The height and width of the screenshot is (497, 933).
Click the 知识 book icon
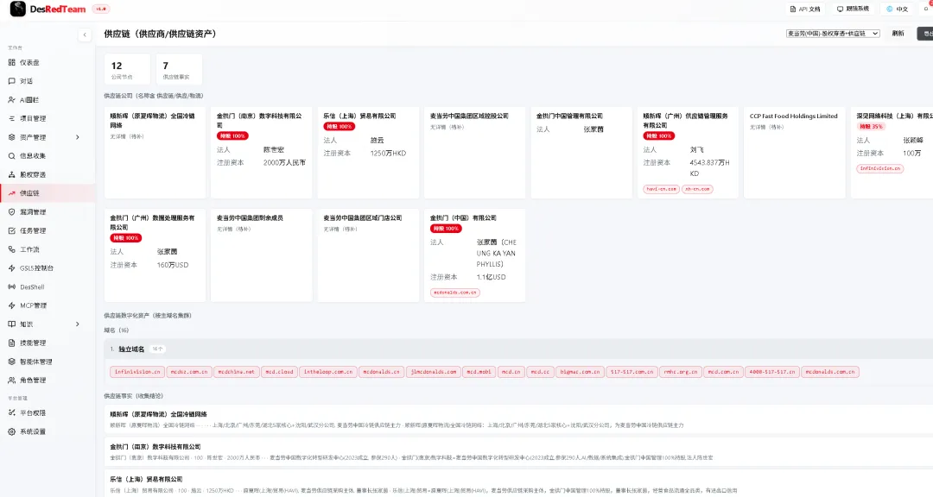(12, 324)
